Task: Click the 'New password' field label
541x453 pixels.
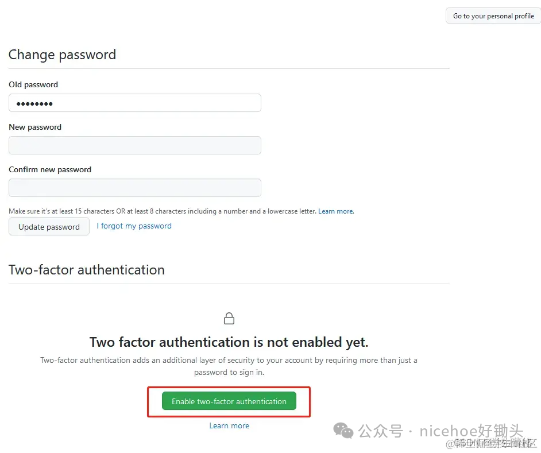Action: (35, 127)
